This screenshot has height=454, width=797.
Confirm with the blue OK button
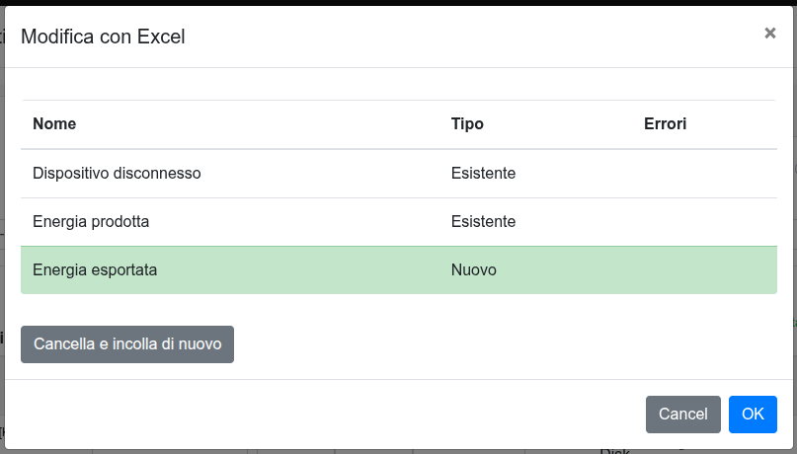pos(753,415)
